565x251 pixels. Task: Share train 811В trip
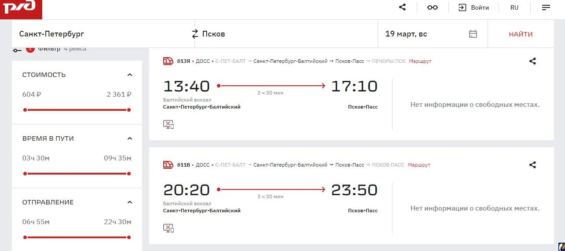532,165
